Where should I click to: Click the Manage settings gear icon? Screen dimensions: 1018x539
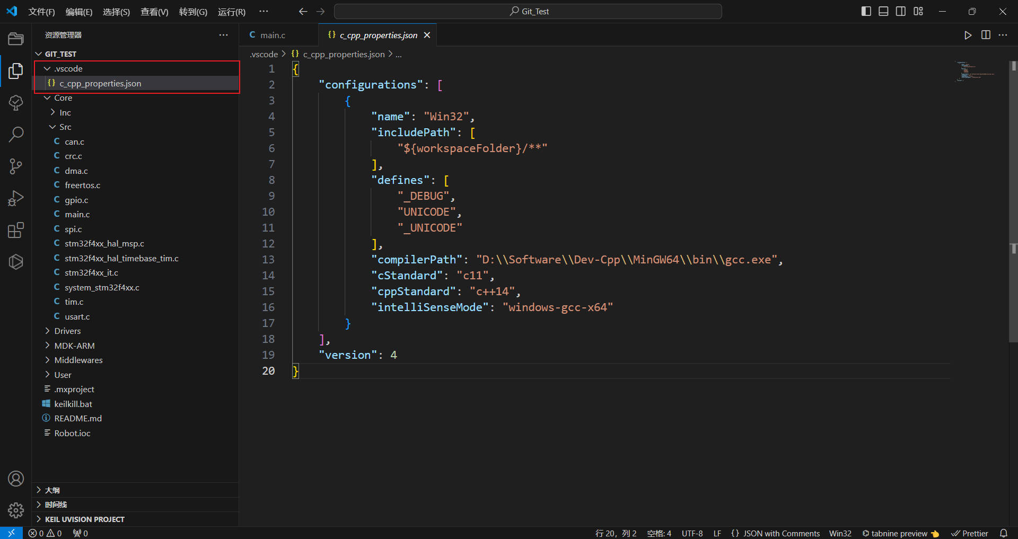tap(16, 510)
